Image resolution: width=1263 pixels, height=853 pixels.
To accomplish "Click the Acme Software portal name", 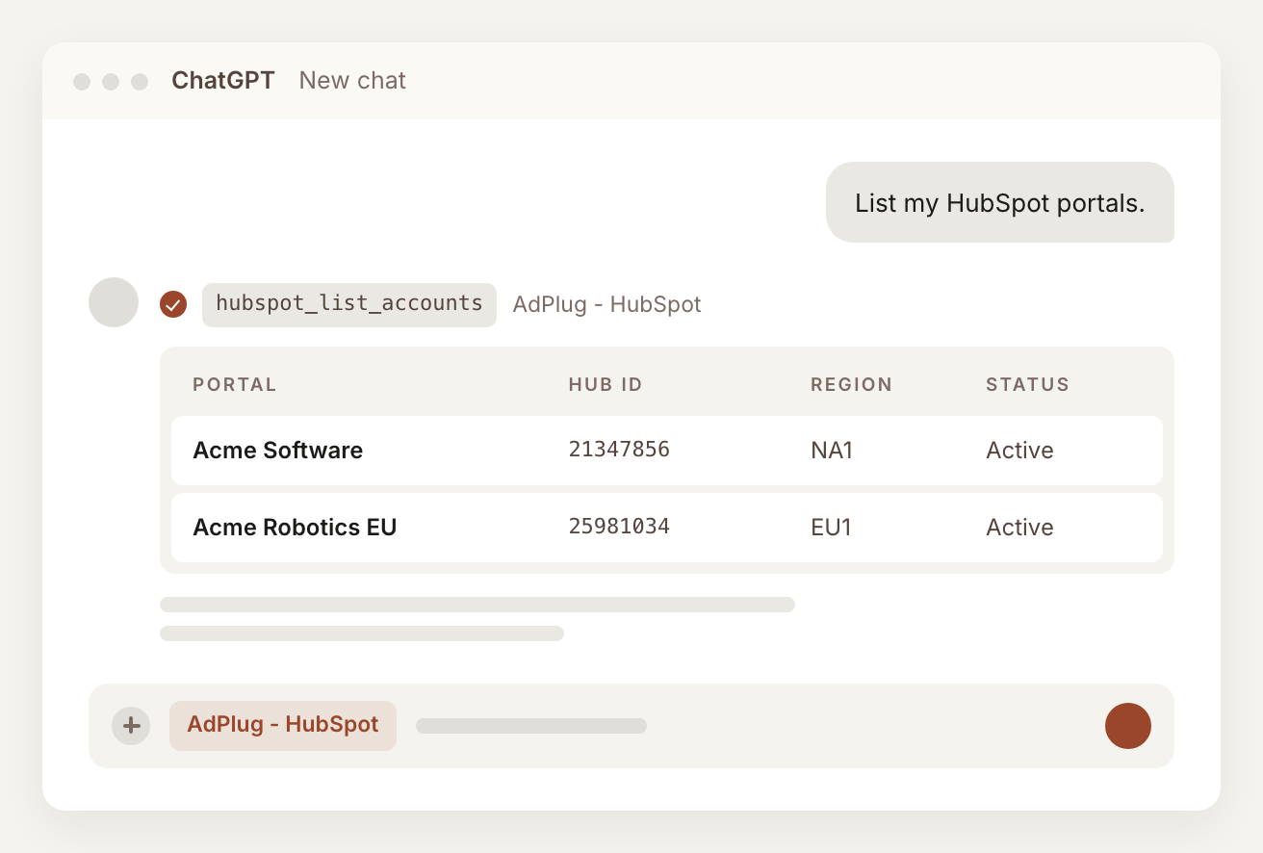I will (x=278, y=451).
